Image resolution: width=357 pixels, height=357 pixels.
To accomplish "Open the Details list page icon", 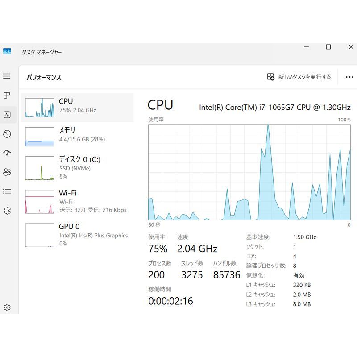I will (7, 191).
